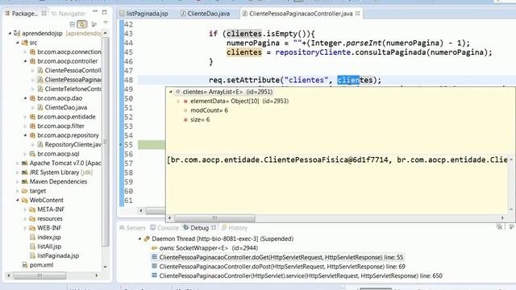
Task: Collapse the Daemon Thread node in Debug
Action: click(139, 238)
